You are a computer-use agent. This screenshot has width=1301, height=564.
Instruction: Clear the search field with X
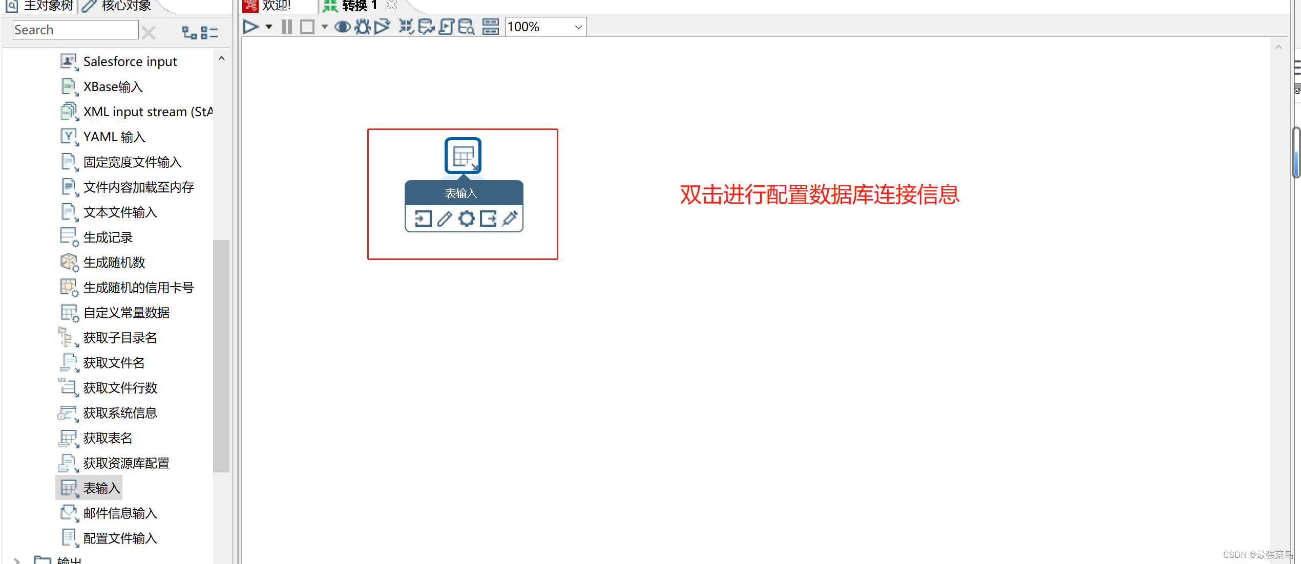coord(149,33)
